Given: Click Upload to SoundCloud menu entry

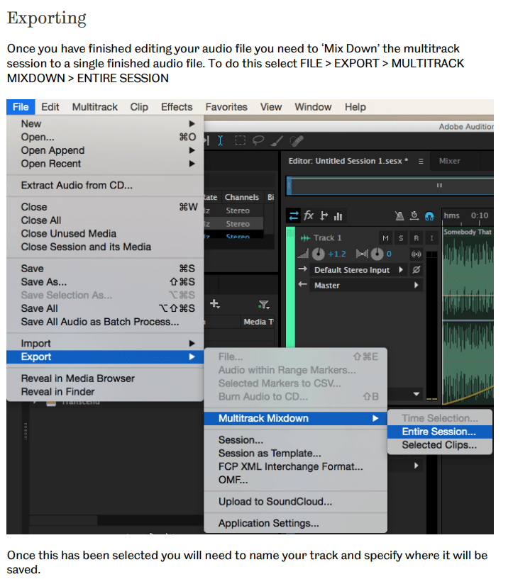Looking at the screenshot, I should pyautogui.click(x=275, y=502).
